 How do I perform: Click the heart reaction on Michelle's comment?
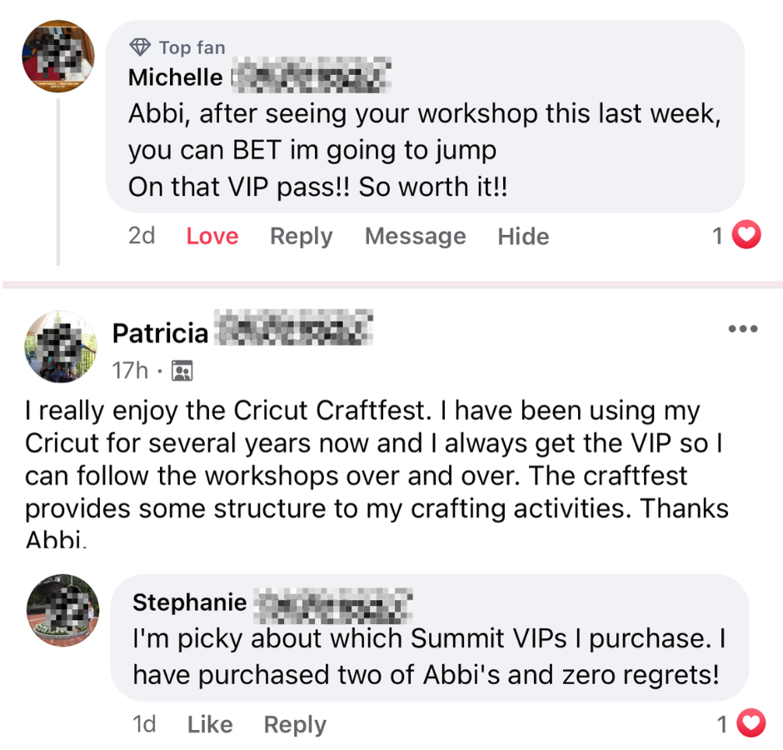747,235
